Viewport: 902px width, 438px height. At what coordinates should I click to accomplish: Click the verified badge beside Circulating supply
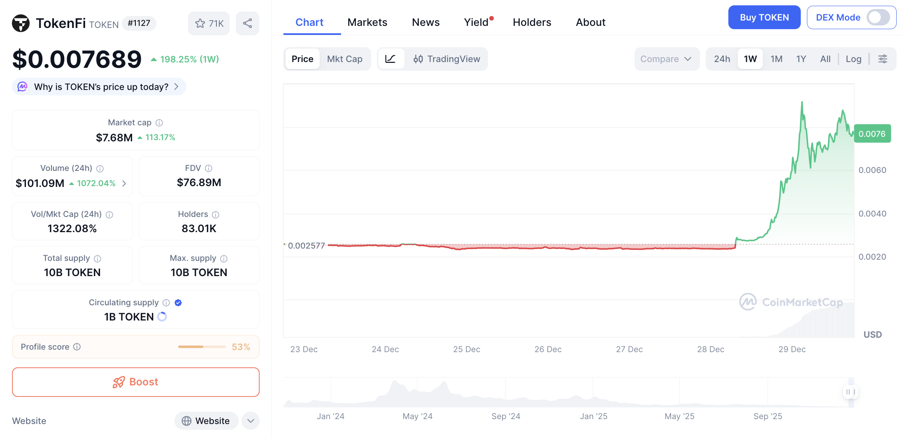[178, 303]
